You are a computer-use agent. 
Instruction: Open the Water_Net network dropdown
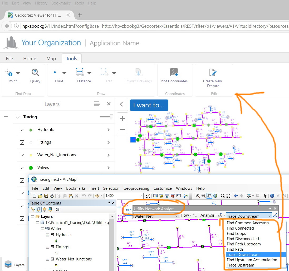pyautogui.click(x=177, y=216)
